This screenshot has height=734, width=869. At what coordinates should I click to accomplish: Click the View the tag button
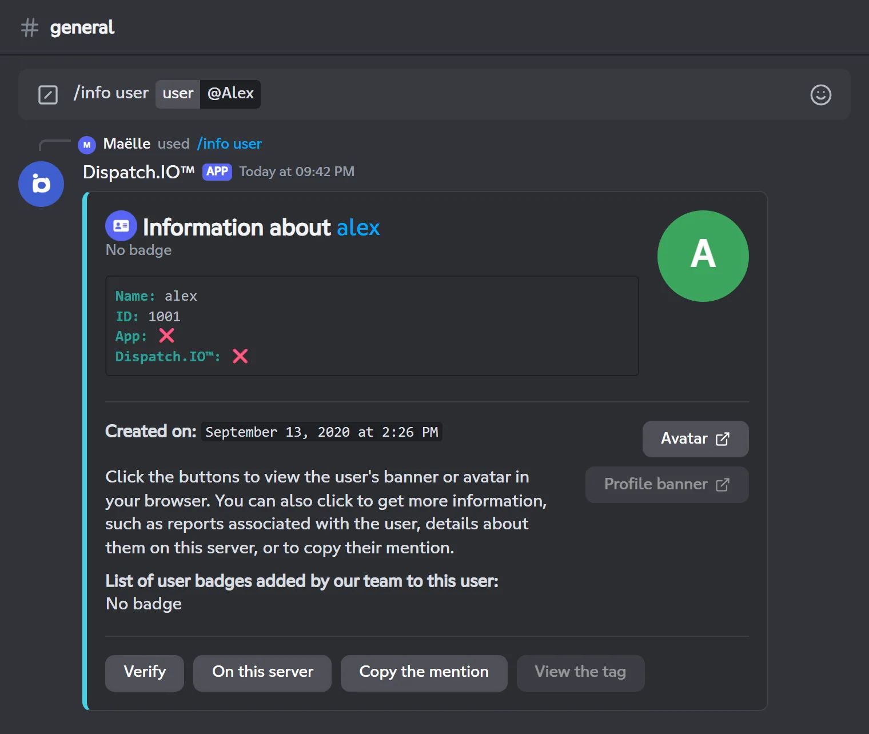coord(580,673)
